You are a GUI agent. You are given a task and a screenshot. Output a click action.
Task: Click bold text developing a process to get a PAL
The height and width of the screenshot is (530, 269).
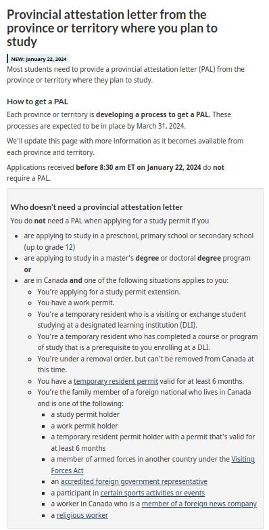[x=153, y=114]
